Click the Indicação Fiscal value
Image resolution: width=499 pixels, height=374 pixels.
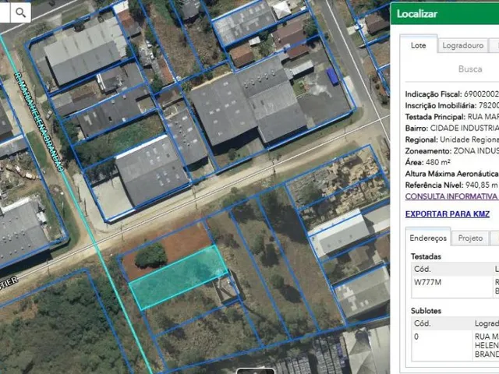pyautogui.click(x=482, y=94)
